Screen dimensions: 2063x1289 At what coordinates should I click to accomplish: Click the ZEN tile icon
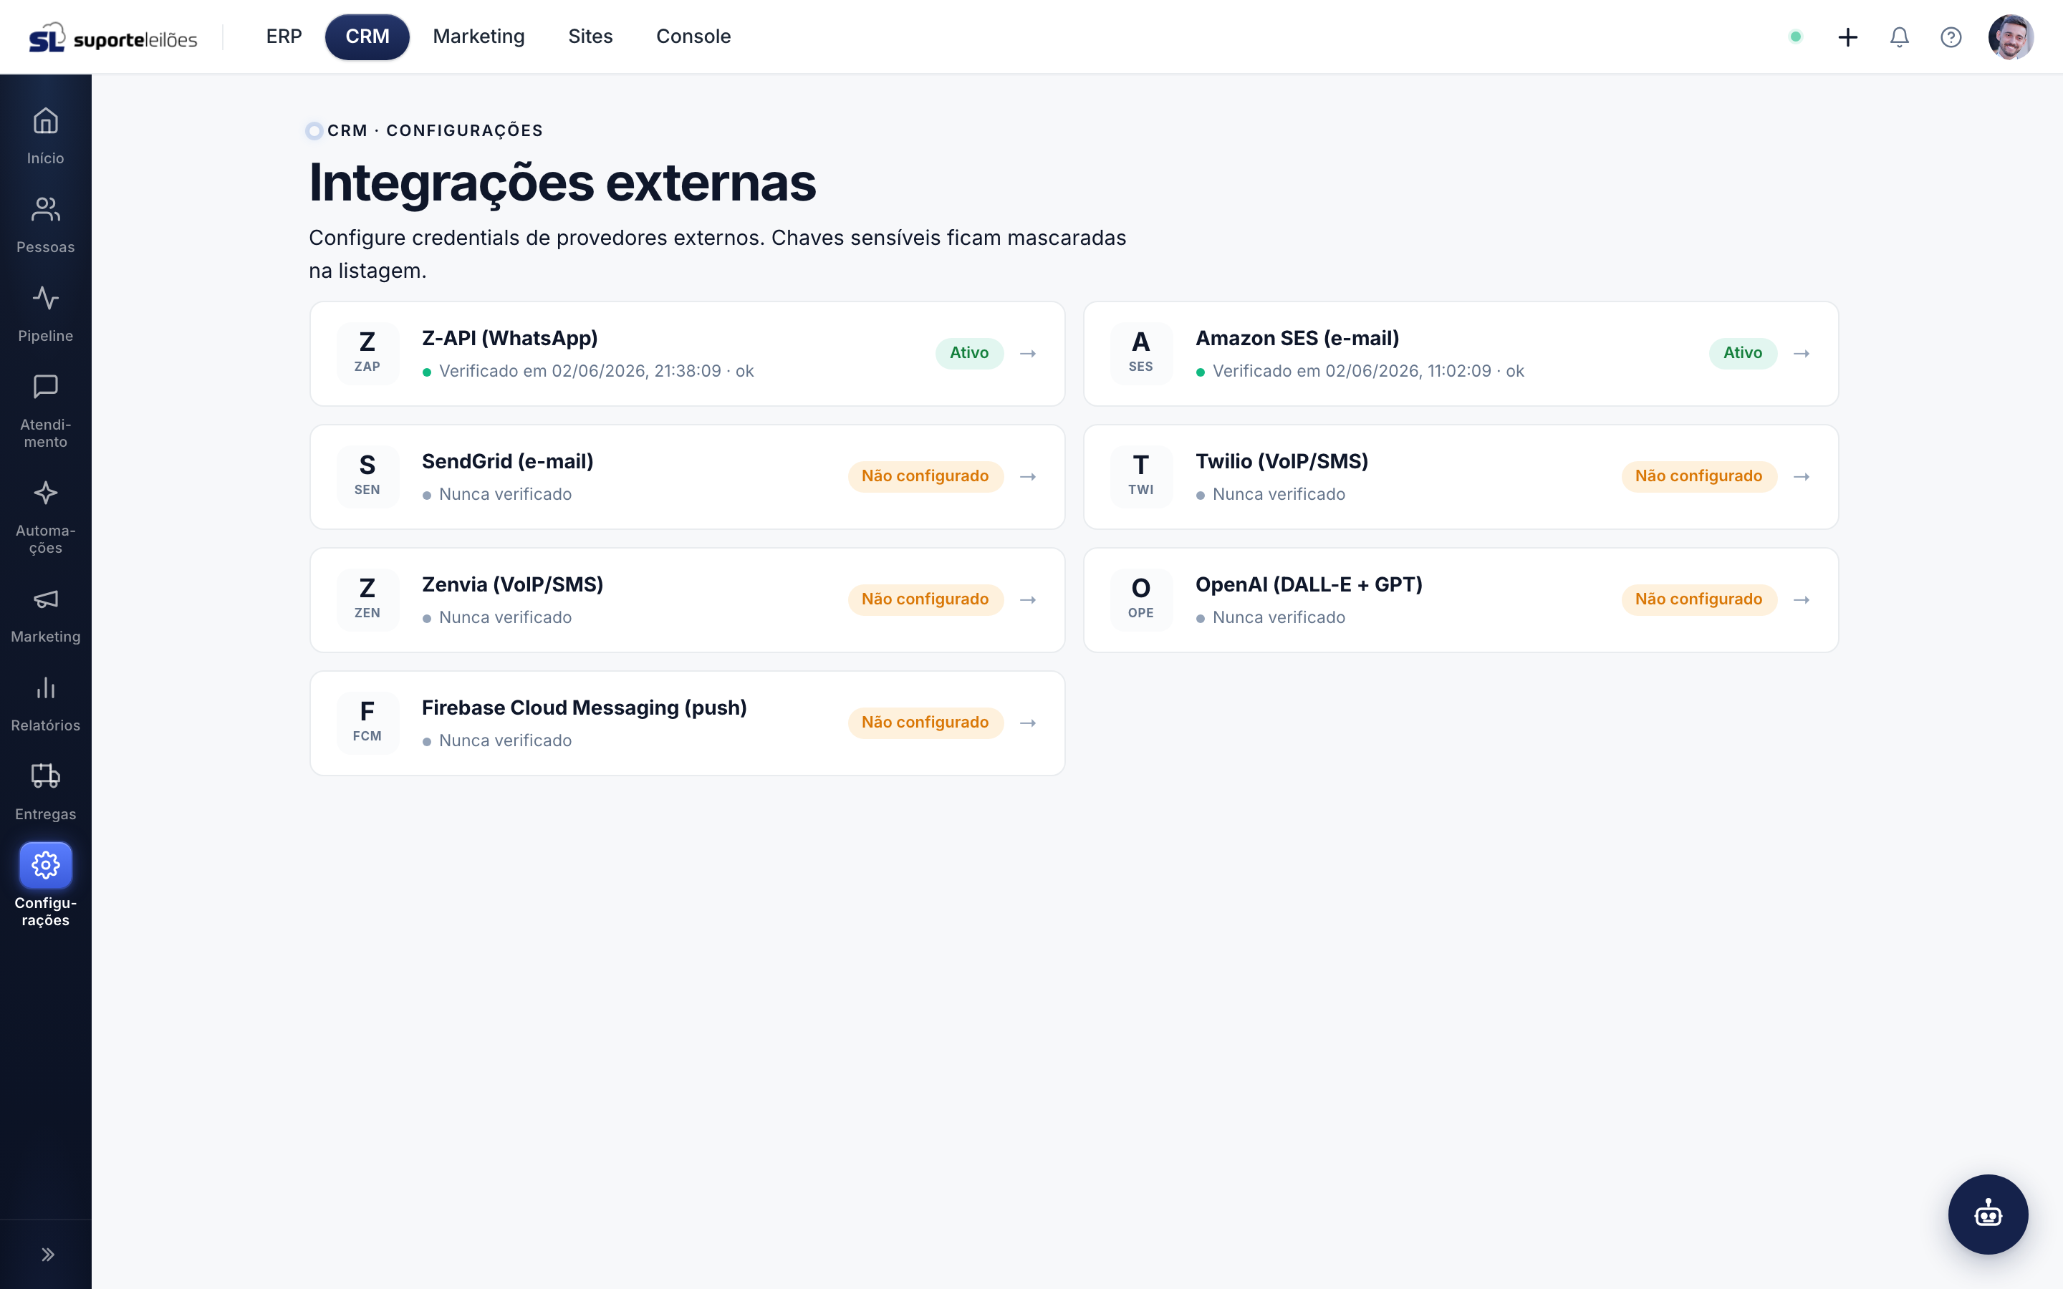click(x=367, y=599)
